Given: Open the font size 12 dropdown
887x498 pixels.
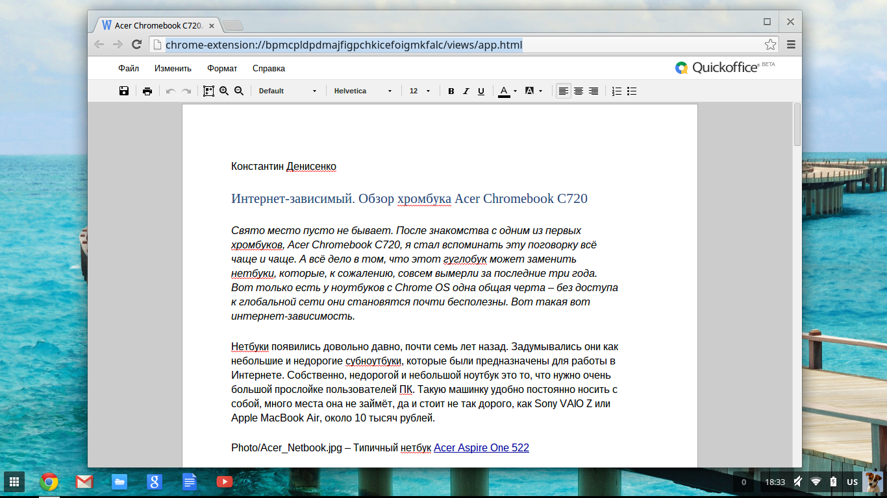Looking at the screenshot, I should (x=419, y=91).
